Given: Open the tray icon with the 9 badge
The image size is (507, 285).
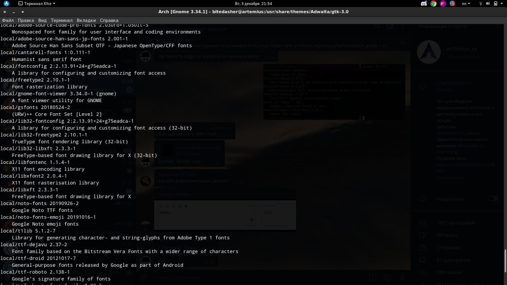Looking at the screenshot, I should [452, 4].
